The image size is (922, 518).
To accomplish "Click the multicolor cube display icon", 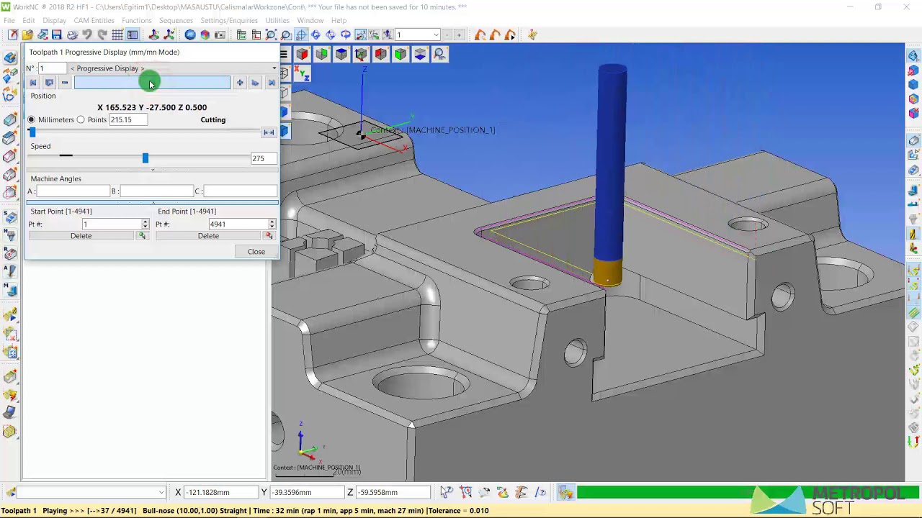I will [x=205, y=35].
